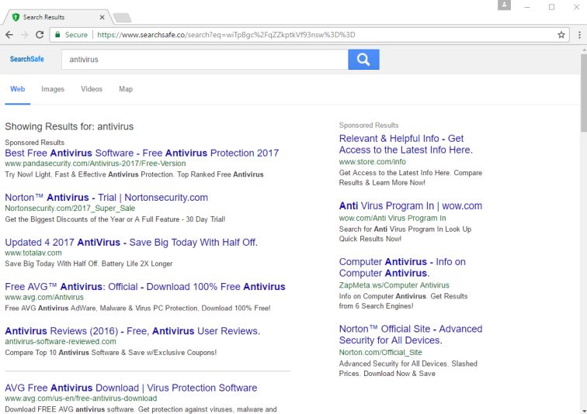Click 'Compare Top 10 Antivirus Software' snippet
The height and width of the screenshot is (414, 587).
[x=111, y=352]
